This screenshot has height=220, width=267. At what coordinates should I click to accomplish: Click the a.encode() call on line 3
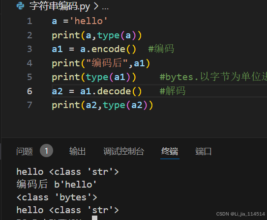pos(108,49)
